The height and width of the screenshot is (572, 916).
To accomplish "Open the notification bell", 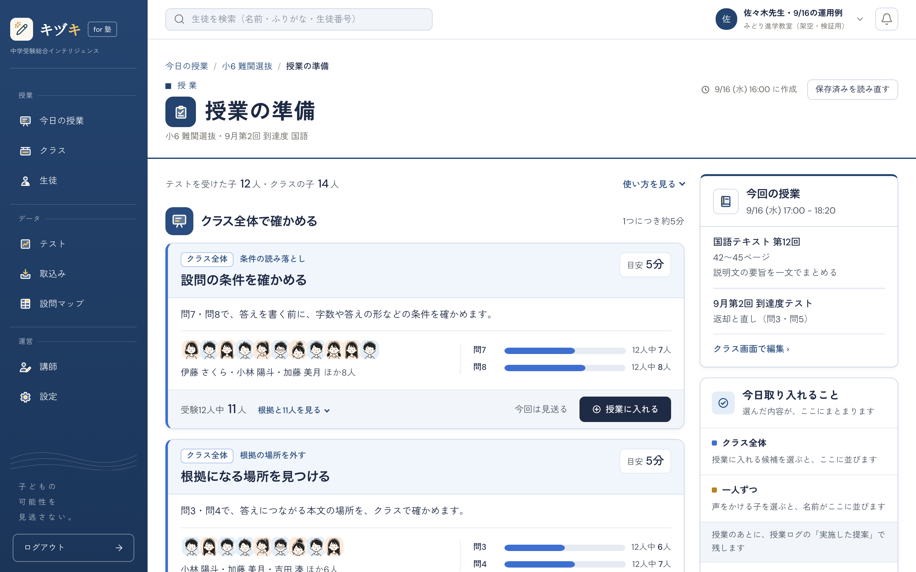I will click(886, 19).
